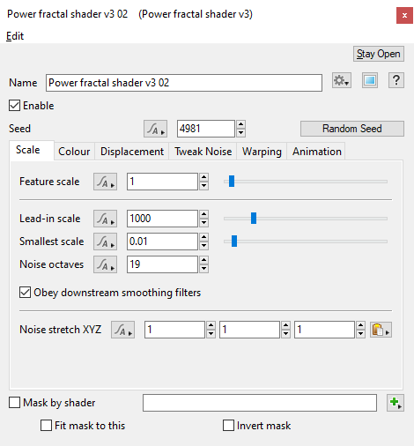Click the green plus add-shader icon
This screenshot has height=446, width=414.
396,403
